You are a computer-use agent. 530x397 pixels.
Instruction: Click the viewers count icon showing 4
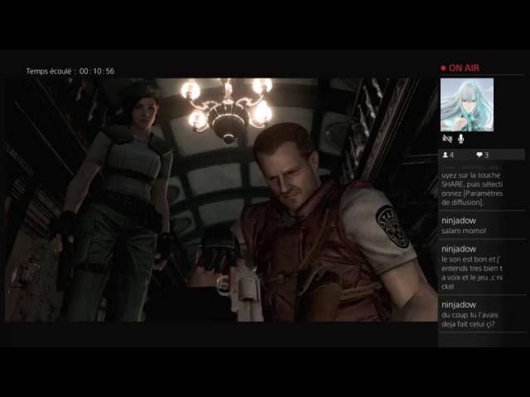(x=448, y=155)
